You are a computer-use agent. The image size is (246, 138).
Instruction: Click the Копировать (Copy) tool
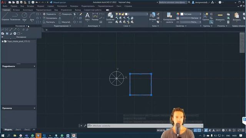tap(50, 18)
